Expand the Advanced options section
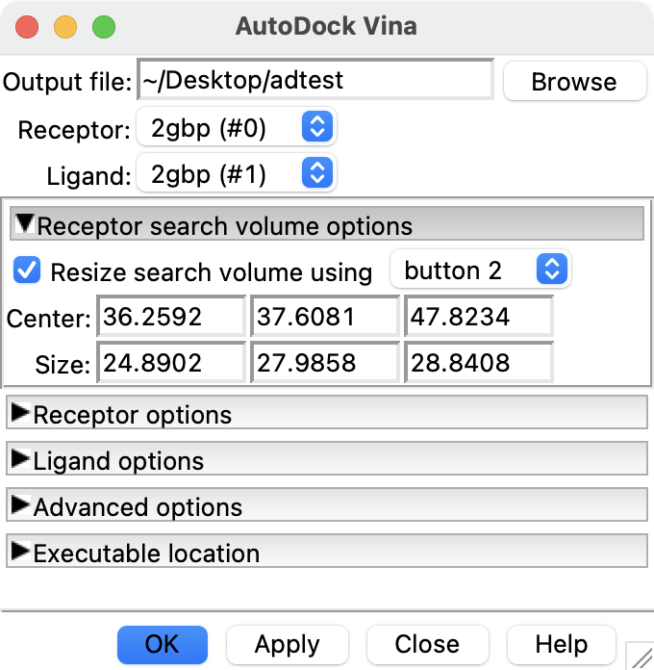The height and width of the screenshot is (670, 654). click(x=20, y=506)
